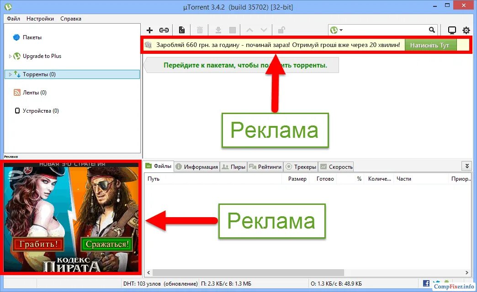Click the DHT: 103 узлов status text

(x=160, y=284)
